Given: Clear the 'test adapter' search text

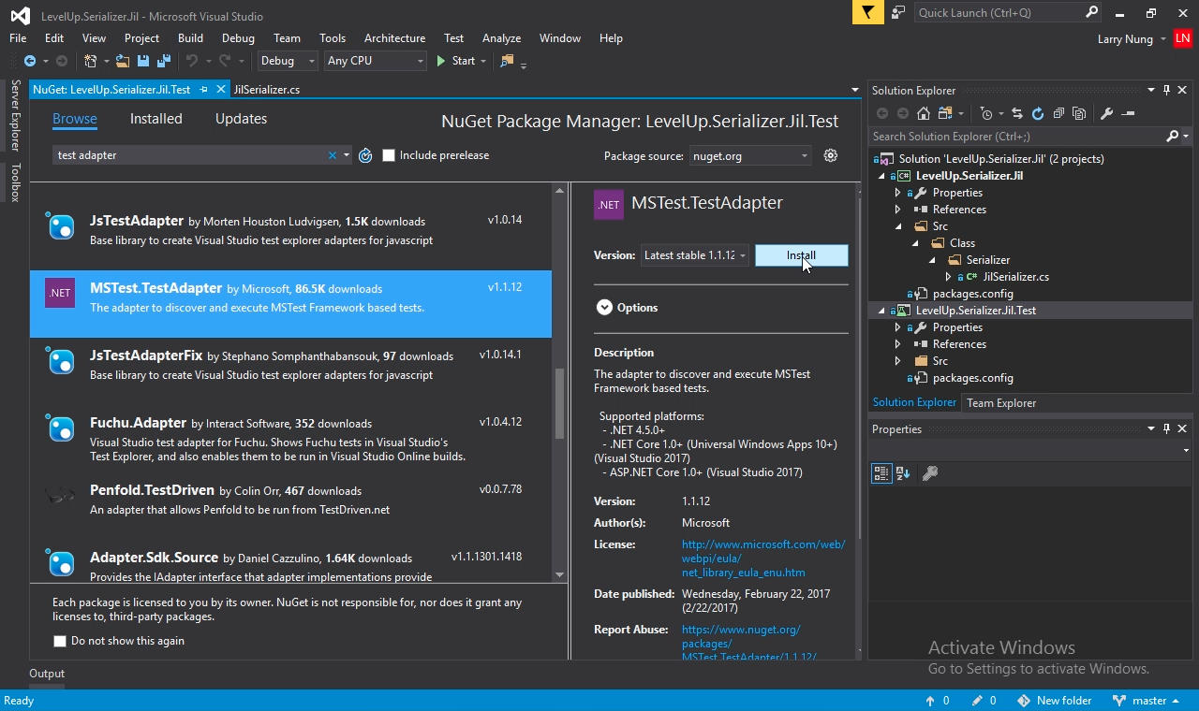Looking at the screenshot, I should point(332,155).
